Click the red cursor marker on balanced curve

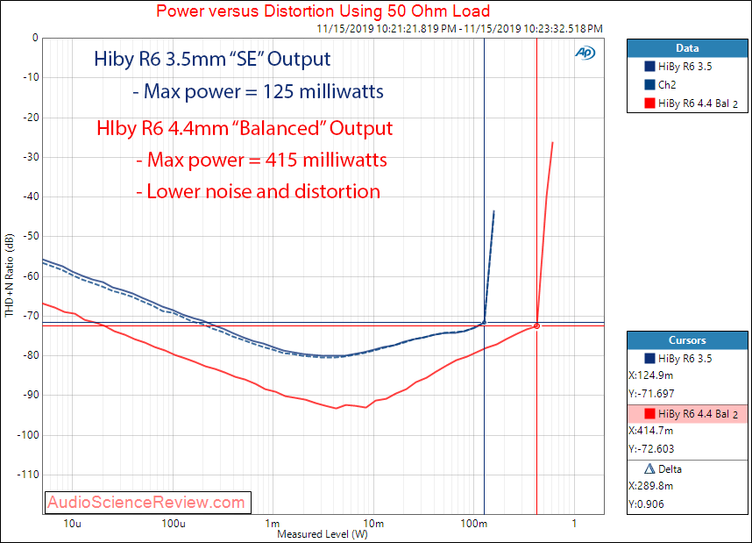536,326
